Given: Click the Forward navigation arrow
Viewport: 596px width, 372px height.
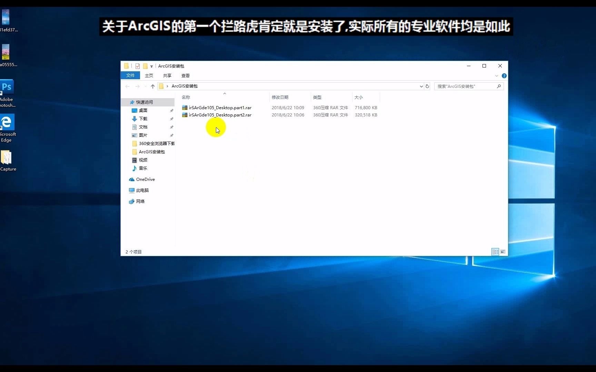Looking at the screenshot, I should 137,86.
